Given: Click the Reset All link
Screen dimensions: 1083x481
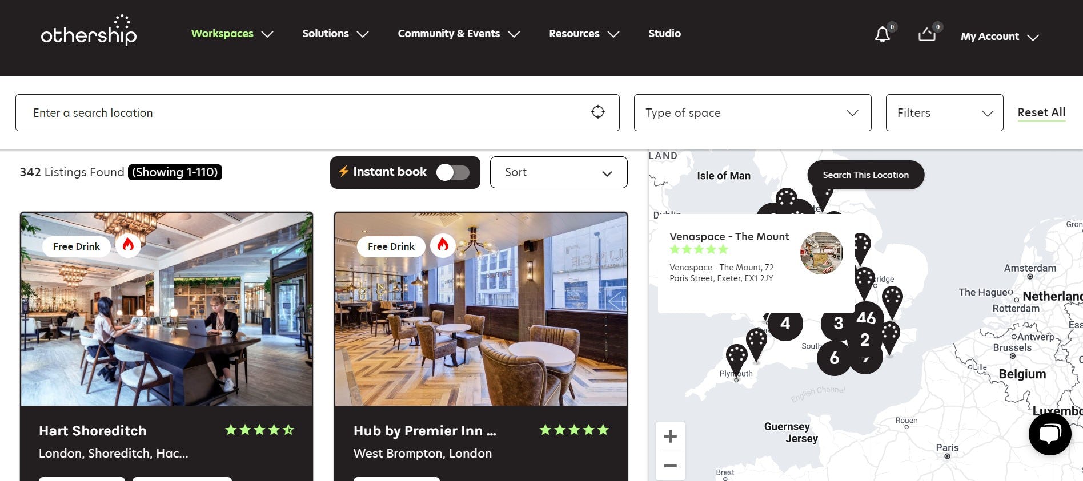Looking at the screenshot, I should coord(1041,112).
